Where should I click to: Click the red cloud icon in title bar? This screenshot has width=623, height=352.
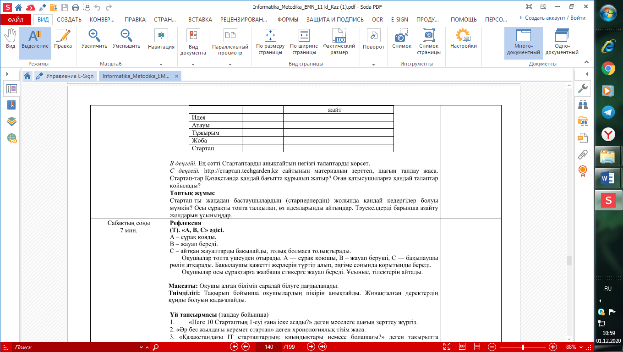(30, 7)
